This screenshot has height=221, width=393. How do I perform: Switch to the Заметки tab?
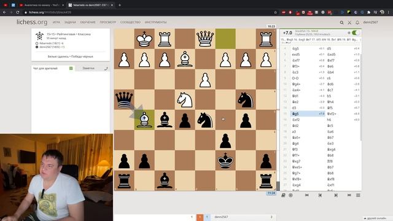tap(88, 68)
